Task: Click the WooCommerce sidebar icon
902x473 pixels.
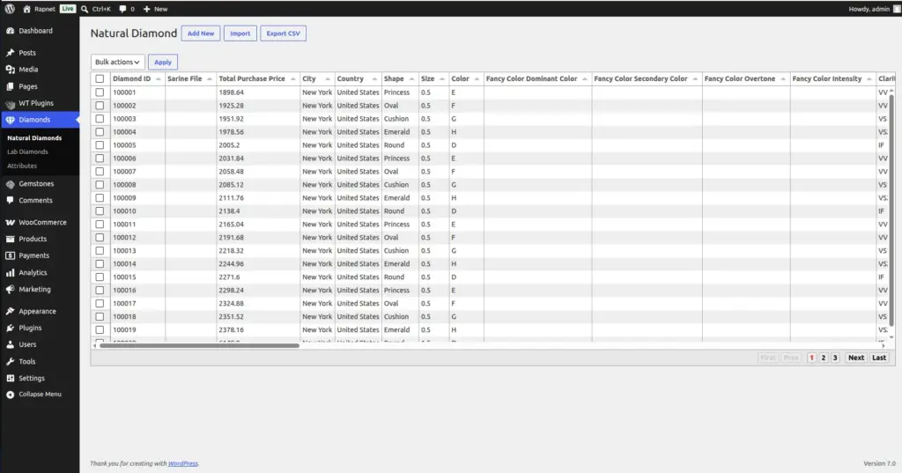Action: [11, 222]
